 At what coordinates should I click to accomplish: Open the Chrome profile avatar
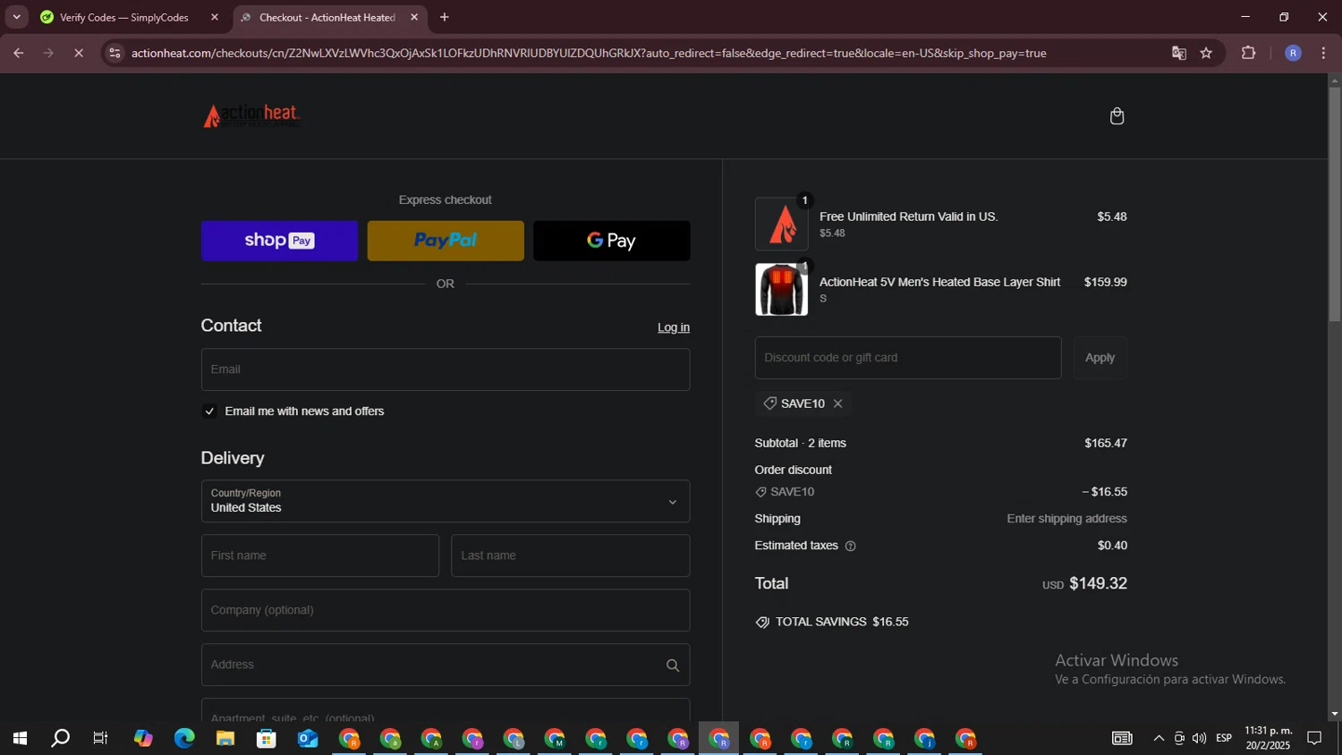[1293, 53]
